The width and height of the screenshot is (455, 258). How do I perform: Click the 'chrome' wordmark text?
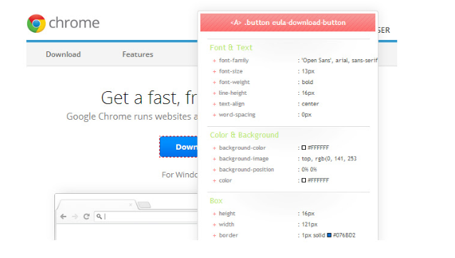click(74, 23)
